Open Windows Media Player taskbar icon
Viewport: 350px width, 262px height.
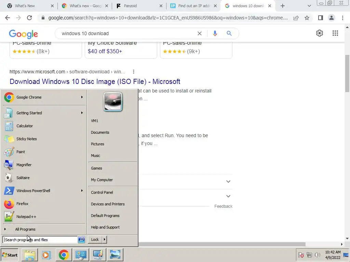point(46,255)
